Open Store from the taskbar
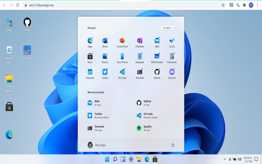The height and width of the screenshot is (164, 262). [x=155, y=159]
